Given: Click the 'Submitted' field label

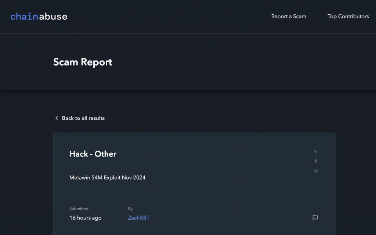Looking at the screenshot, I should [x=79, y=209].
